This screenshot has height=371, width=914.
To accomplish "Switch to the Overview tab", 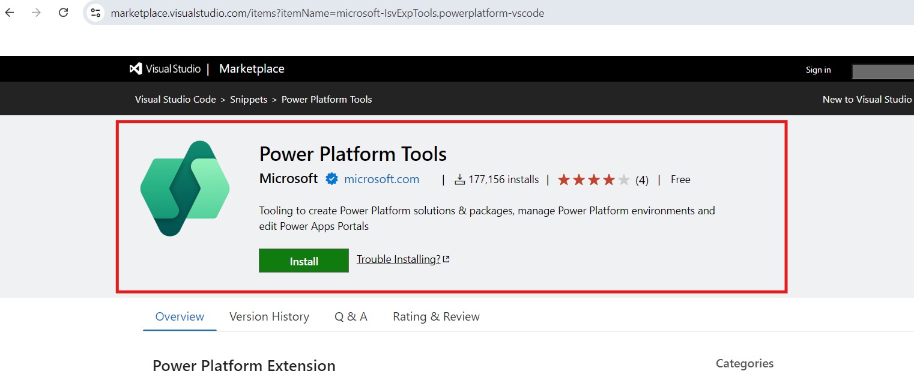I will click(180, 316).
